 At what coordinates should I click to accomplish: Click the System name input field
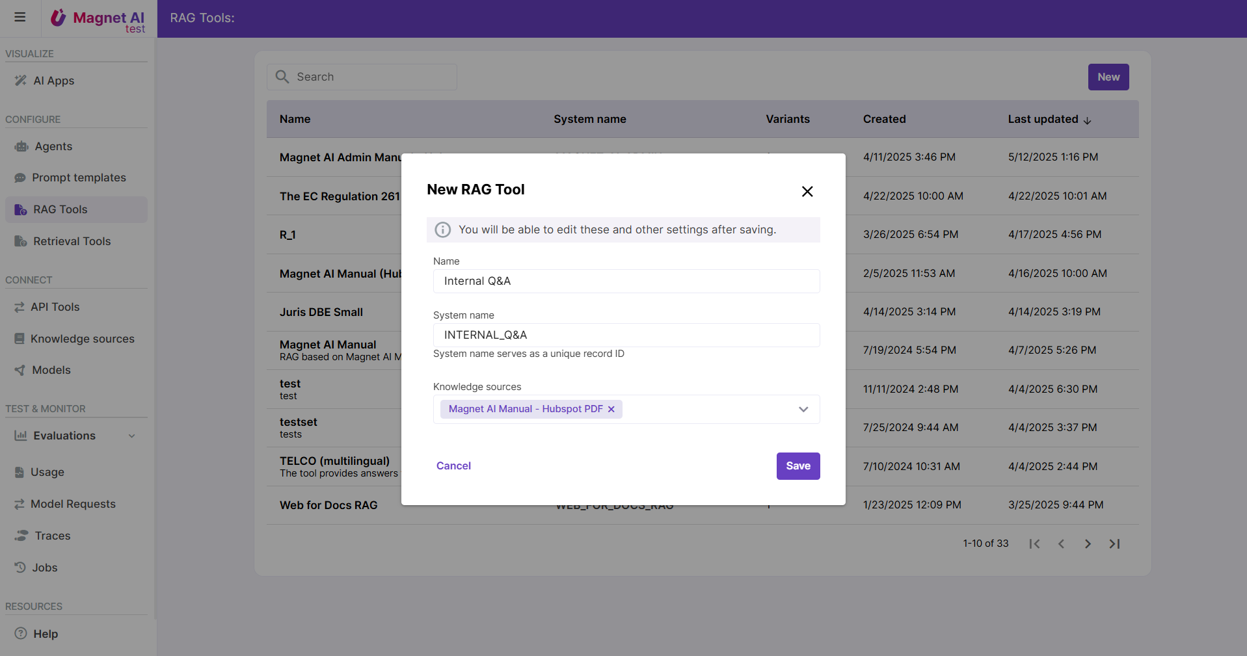coord(626,335)
